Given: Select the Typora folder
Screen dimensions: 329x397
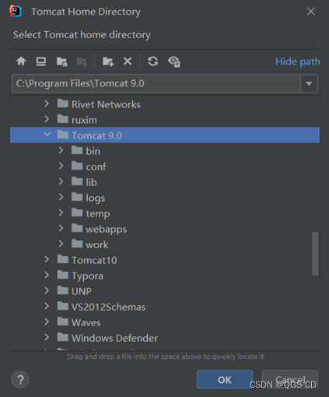Looking at the screenshot, I should [165, 276].
